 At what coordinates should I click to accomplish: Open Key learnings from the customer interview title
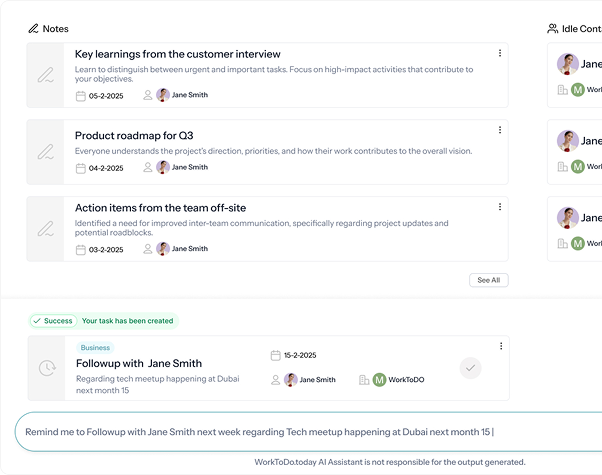click(x=178, y=54)
